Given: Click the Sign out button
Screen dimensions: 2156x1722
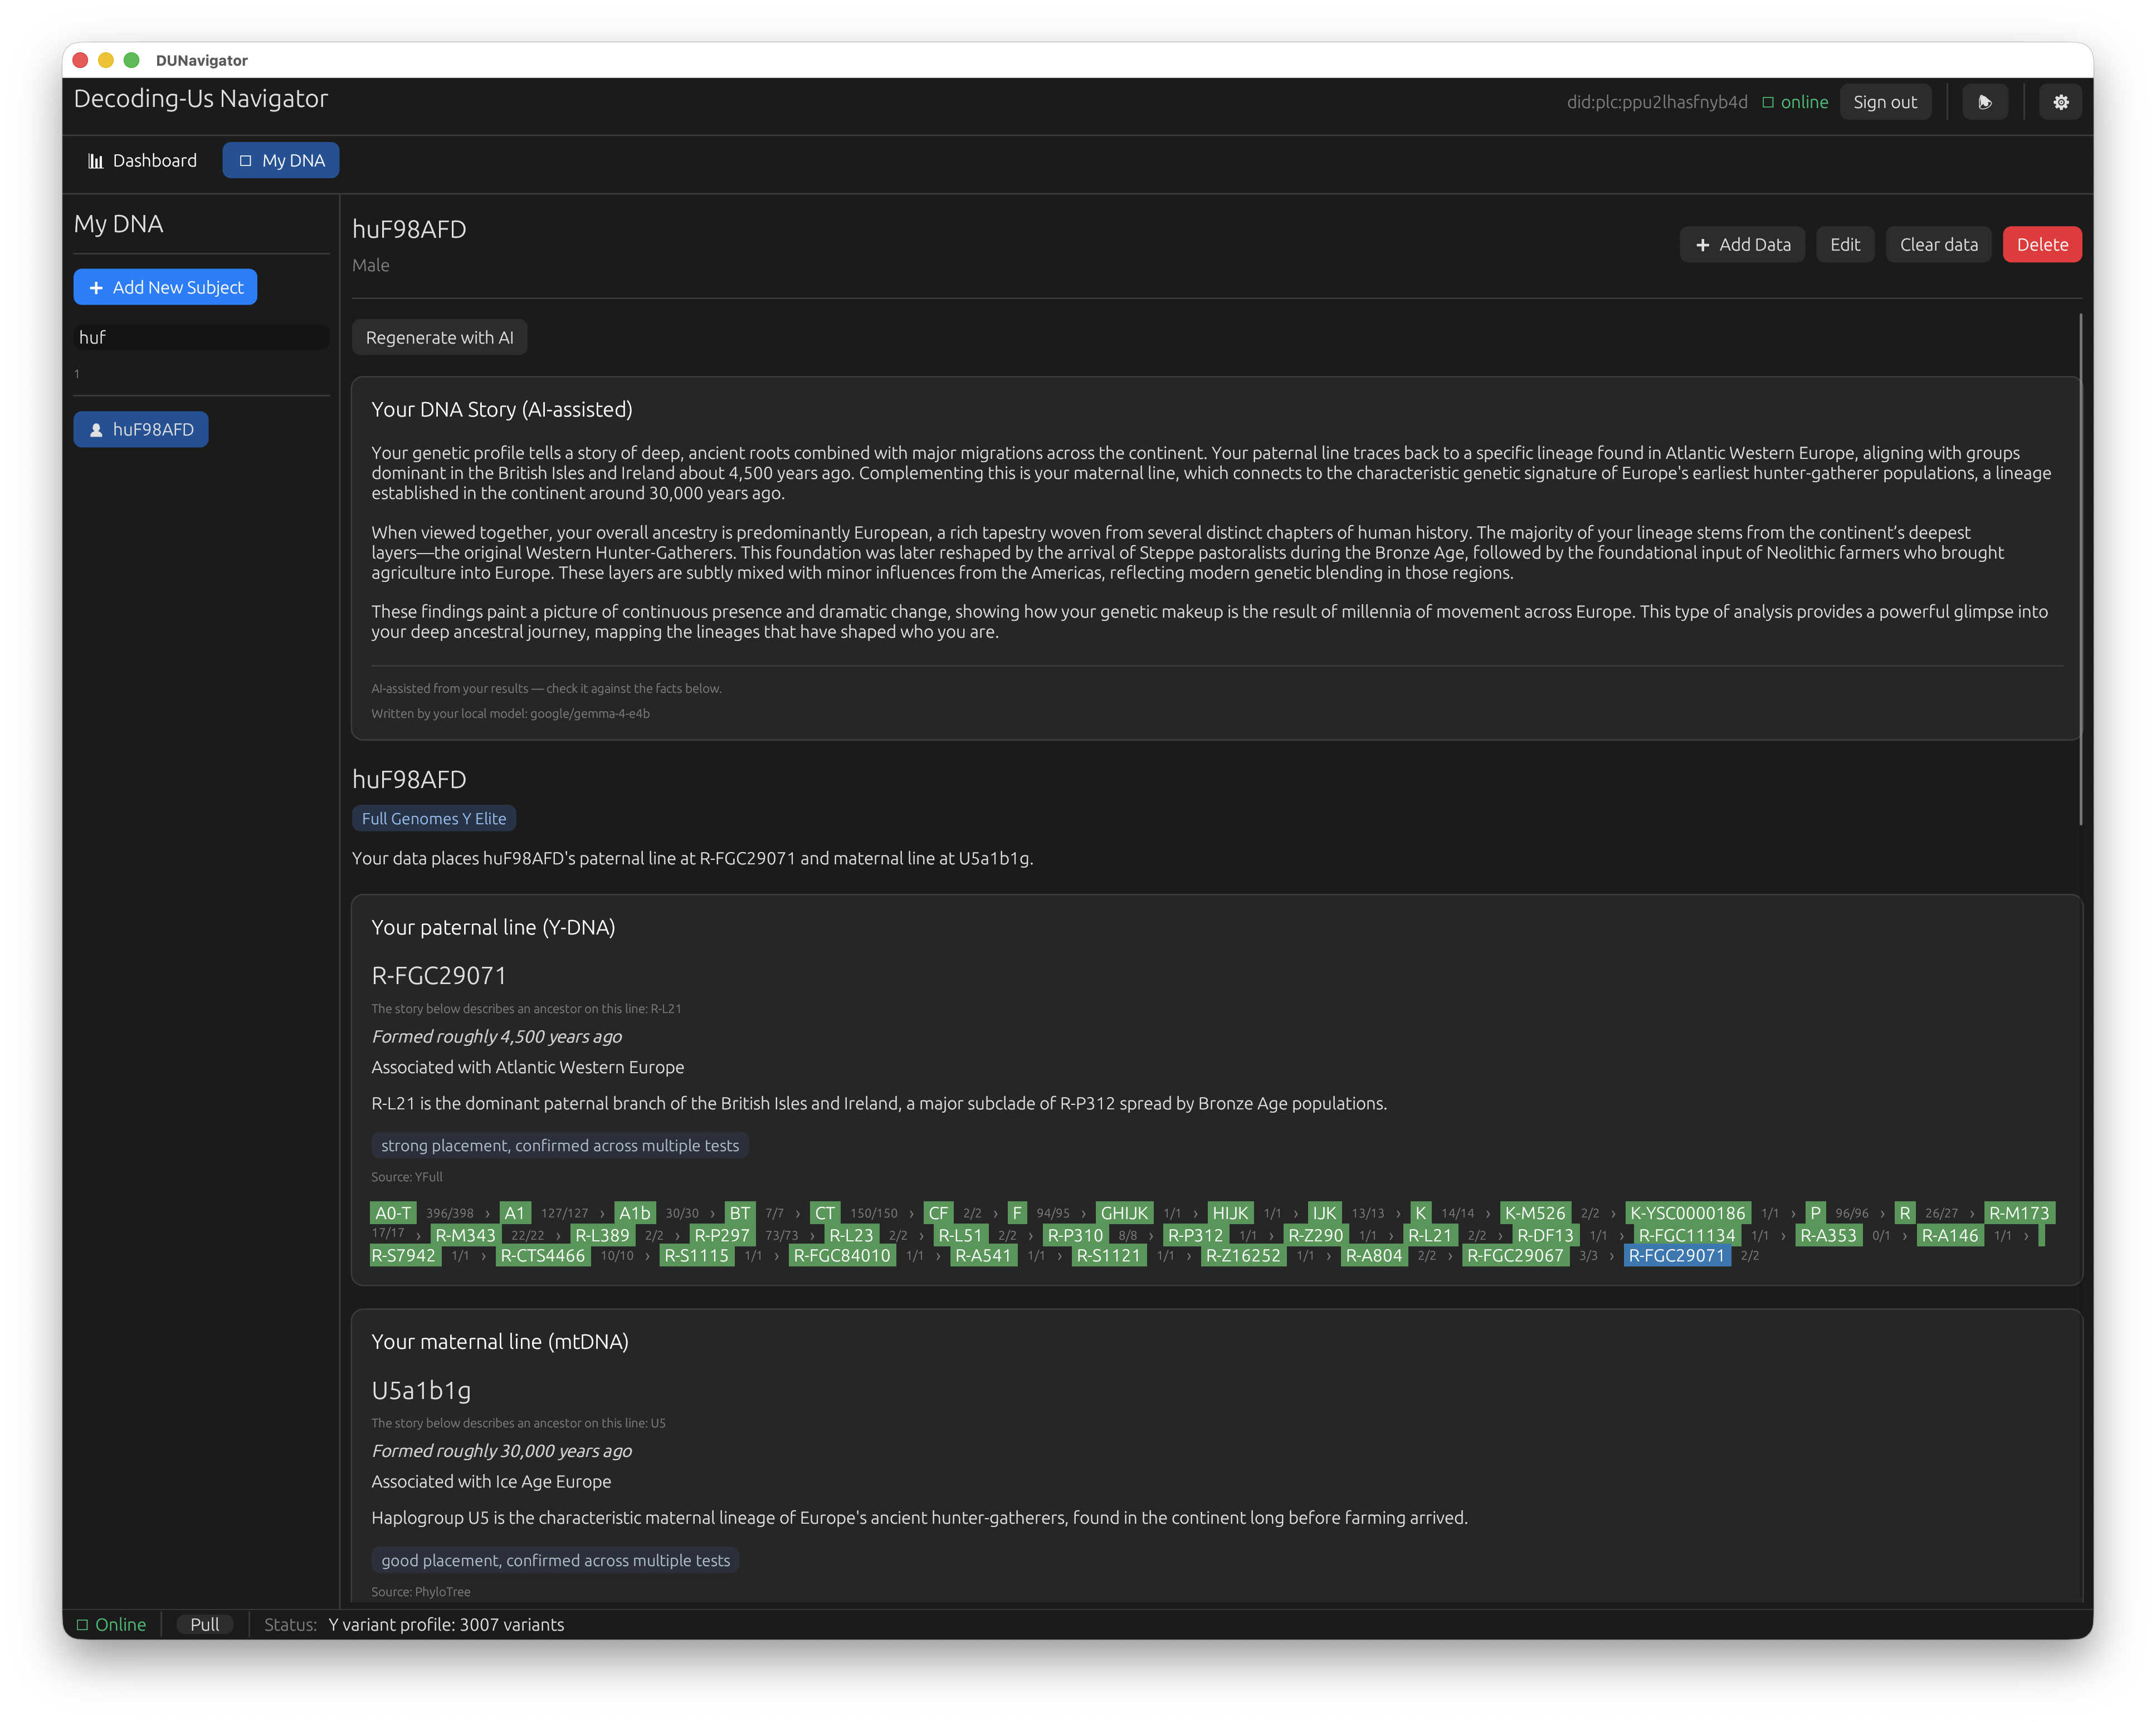Looking at the screenshot, I should click(1884, 102).
